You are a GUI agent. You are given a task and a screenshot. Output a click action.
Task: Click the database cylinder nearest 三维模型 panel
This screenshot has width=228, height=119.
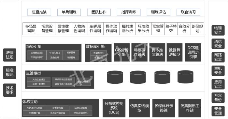click(115, 77)
